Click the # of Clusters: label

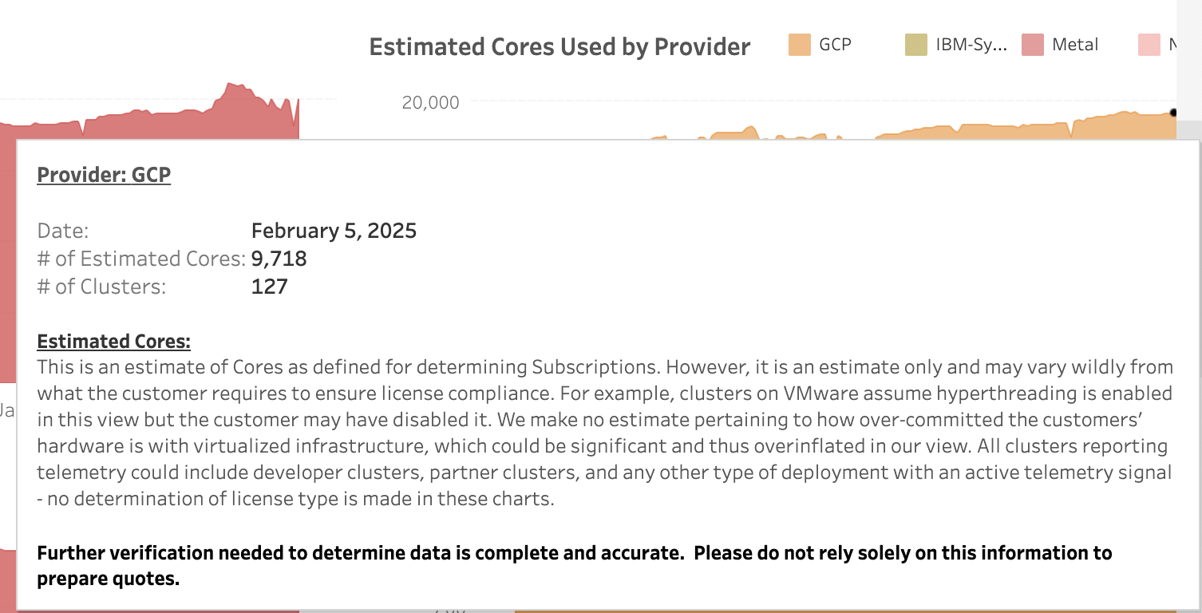(x=101, y=287)
